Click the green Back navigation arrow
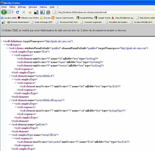The height and width of the screenshot is (151, 155). coord(4,12)
